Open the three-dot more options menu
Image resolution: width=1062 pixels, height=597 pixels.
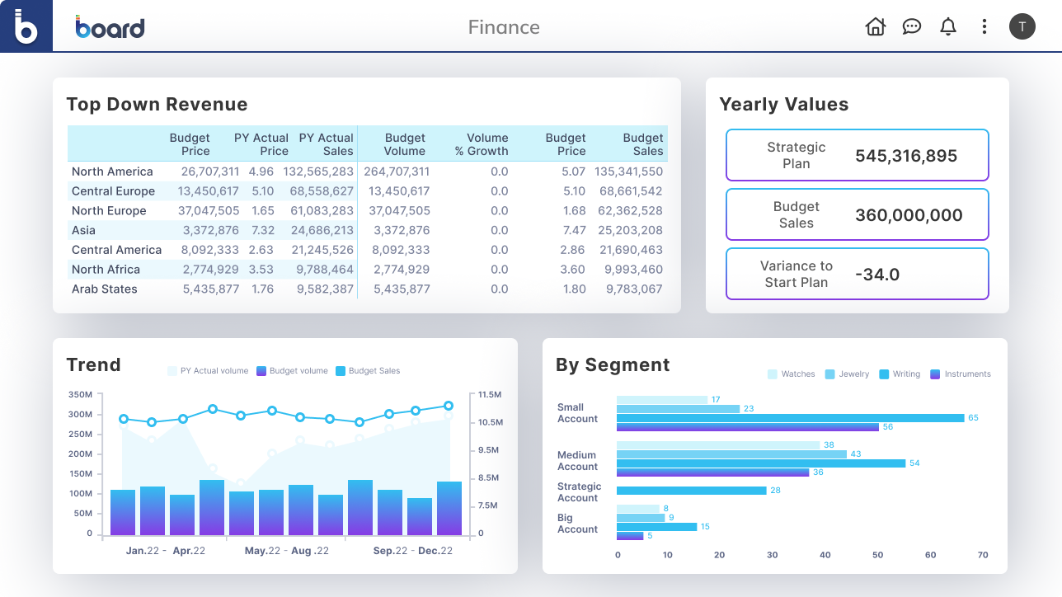tap(984, 26)
